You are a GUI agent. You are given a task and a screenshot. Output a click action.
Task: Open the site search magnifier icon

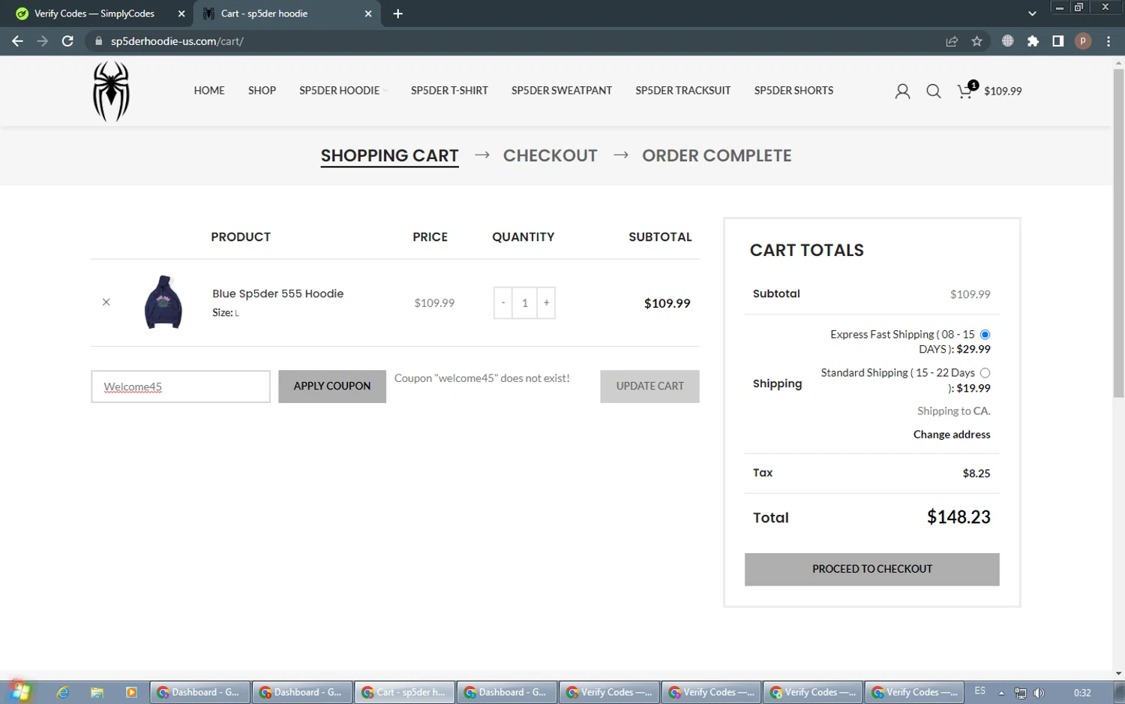[933, 91]
